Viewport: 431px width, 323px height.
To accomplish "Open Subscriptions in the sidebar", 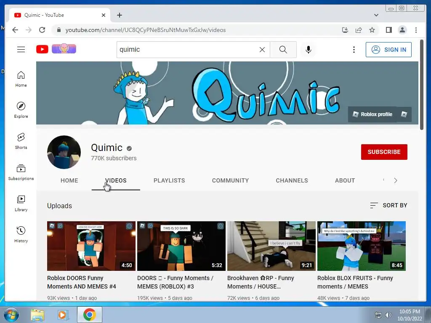I will 21,172.
